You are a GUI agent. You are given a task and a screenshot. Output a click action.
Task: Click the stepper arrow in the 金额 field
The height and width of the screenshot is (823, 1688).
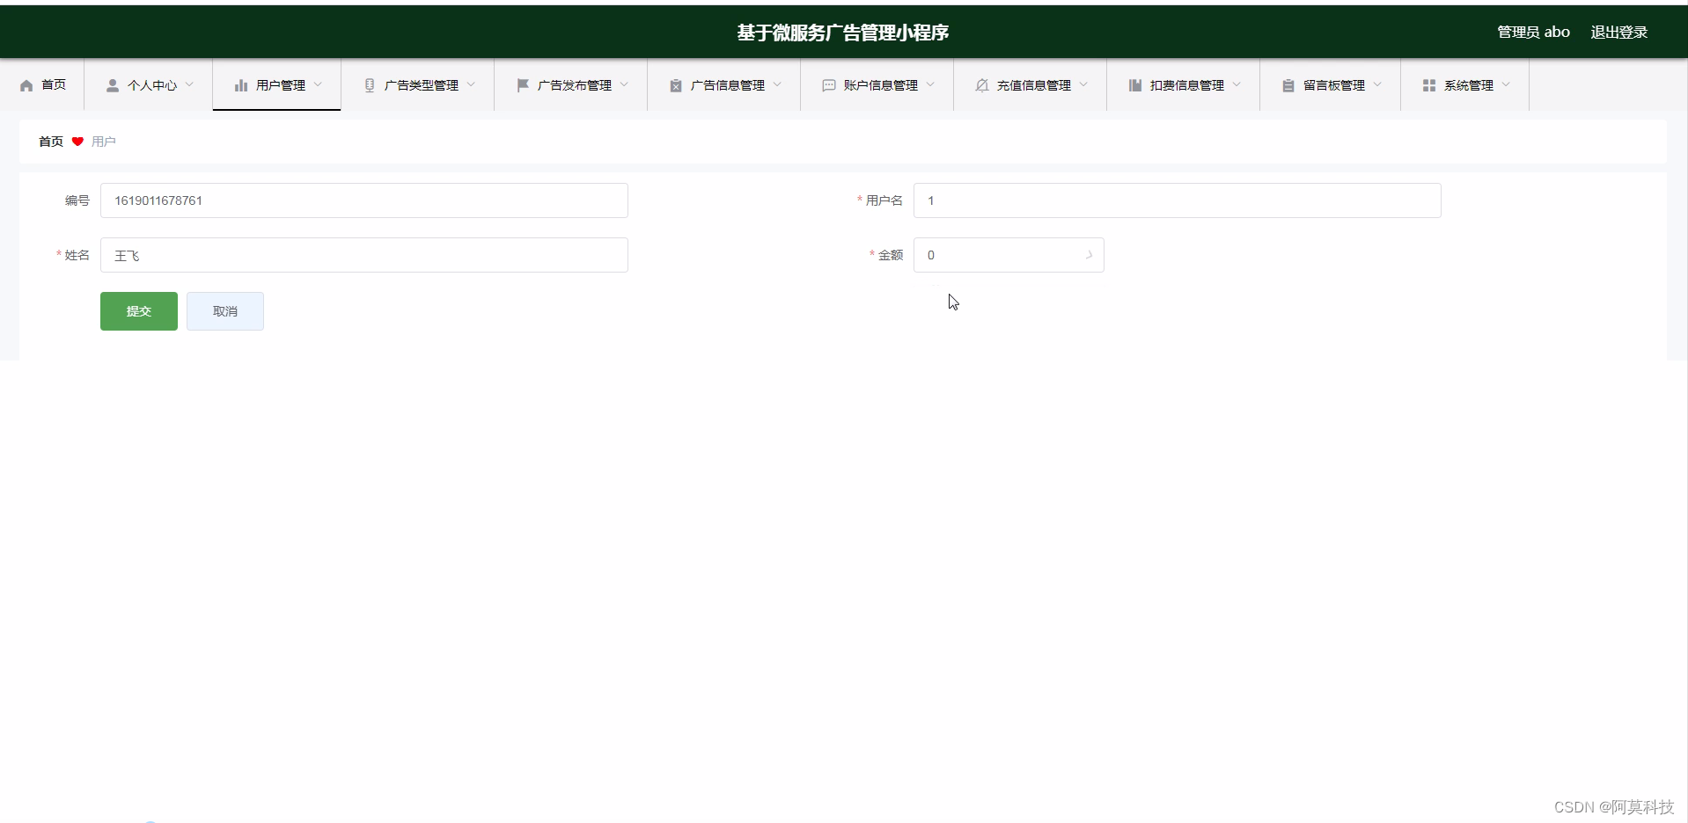click(x=1089, y=254)
